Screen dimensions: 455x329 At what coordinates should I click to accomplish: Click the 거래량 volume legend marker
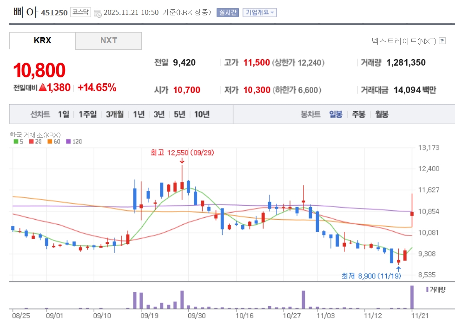(428, 289)
